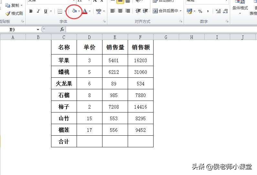Viewport: 257px width, 175px height.
Task: Apply the bottom border icon
Action: 60,11
